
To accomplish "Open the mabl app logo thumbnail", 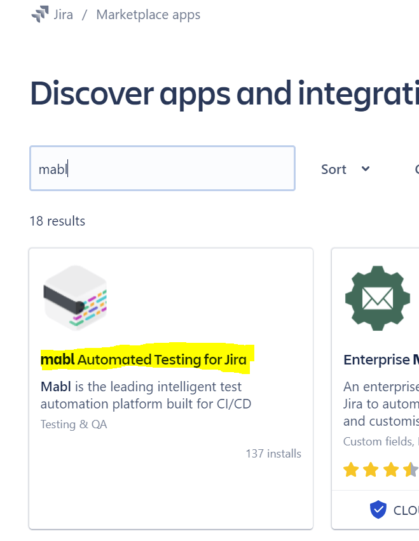I will [x=75, y=298].
